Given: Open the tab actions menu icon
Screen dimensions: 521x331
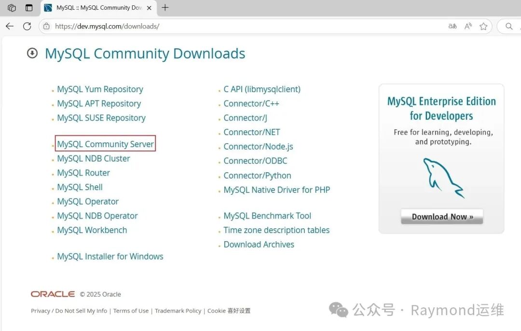Looking at the screenshot, I should 29,8.
